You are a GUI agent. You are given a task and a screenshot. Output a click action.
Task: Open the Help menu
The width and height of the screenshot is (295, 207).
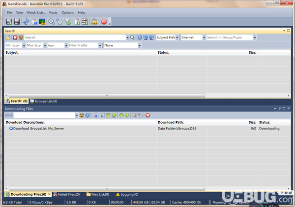pos(82,13)
